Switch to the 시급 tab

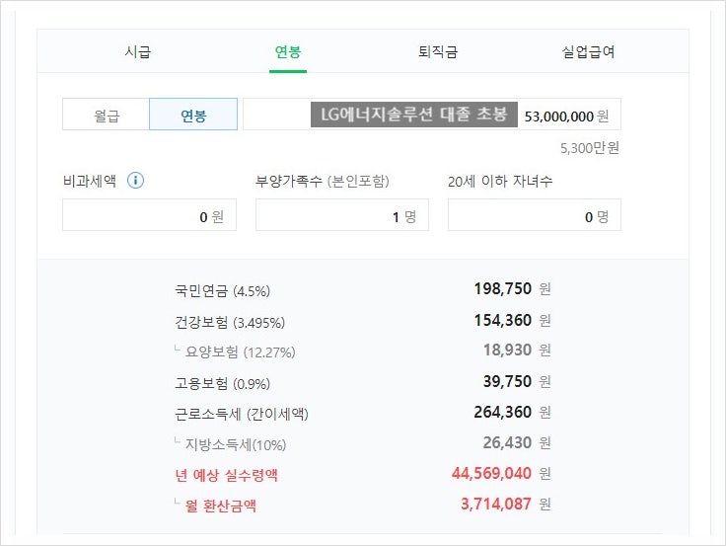(138, 51)
